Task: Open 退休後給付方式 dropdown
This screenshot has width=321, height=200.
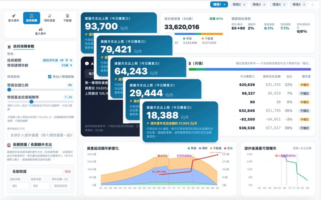Action: point(40,135)
